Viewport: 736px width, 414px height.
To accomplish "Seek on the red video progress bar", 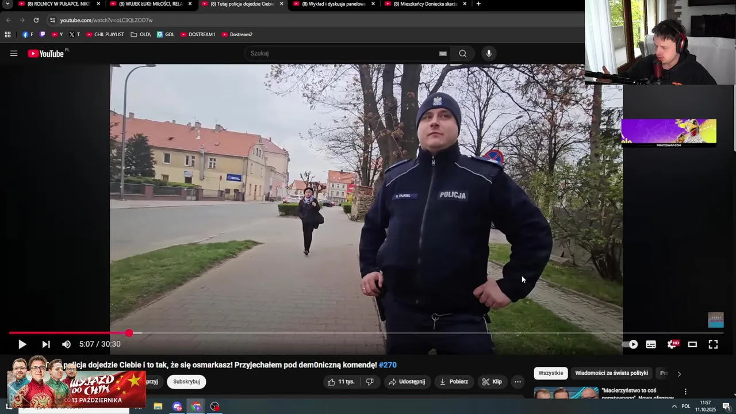I will click(x=69, y=333).
